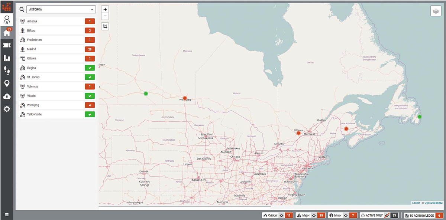
Task: Open the bar chart statistics icon
Action: pos(7,58)
